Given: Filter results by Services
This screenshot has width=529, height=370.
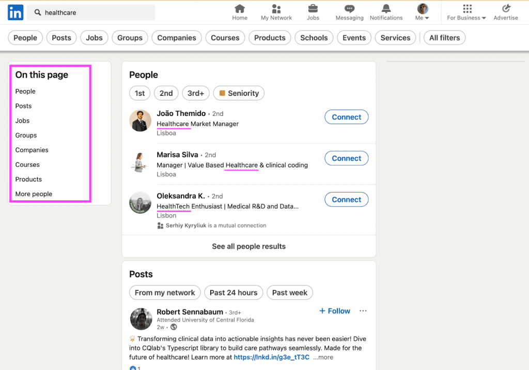Looking at the screenshot, I should (395, 38).
